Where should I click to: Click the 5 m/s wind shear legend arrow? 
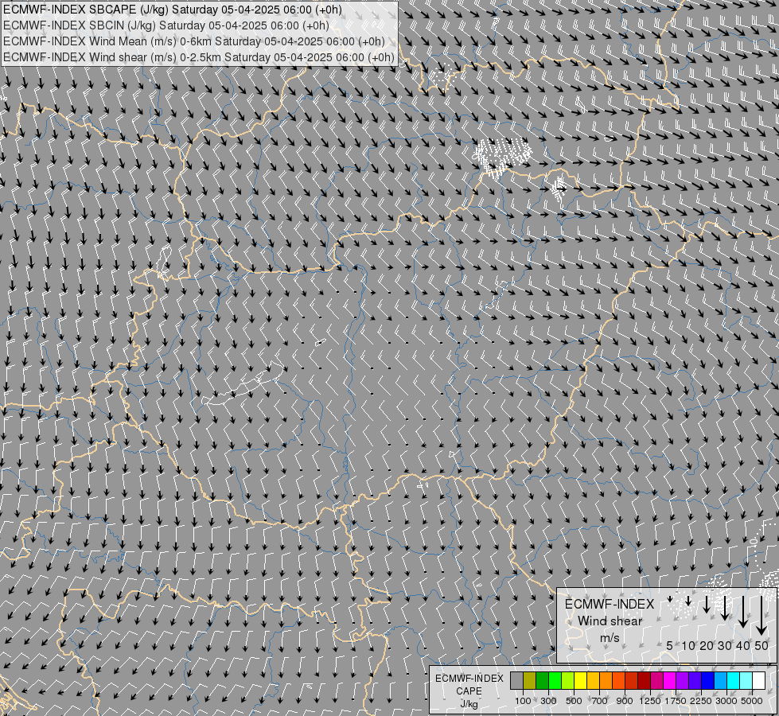[670, 599]
